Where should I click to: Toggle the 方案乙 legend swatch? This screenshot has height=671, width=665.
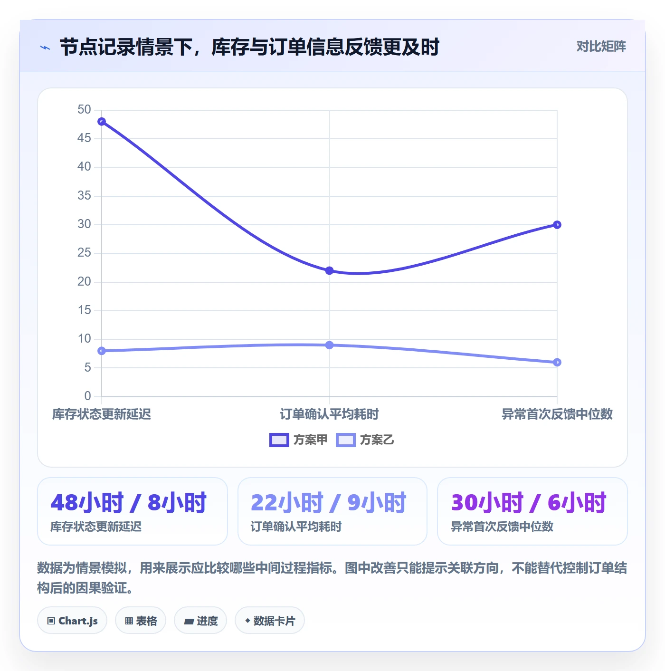point(345,440)
